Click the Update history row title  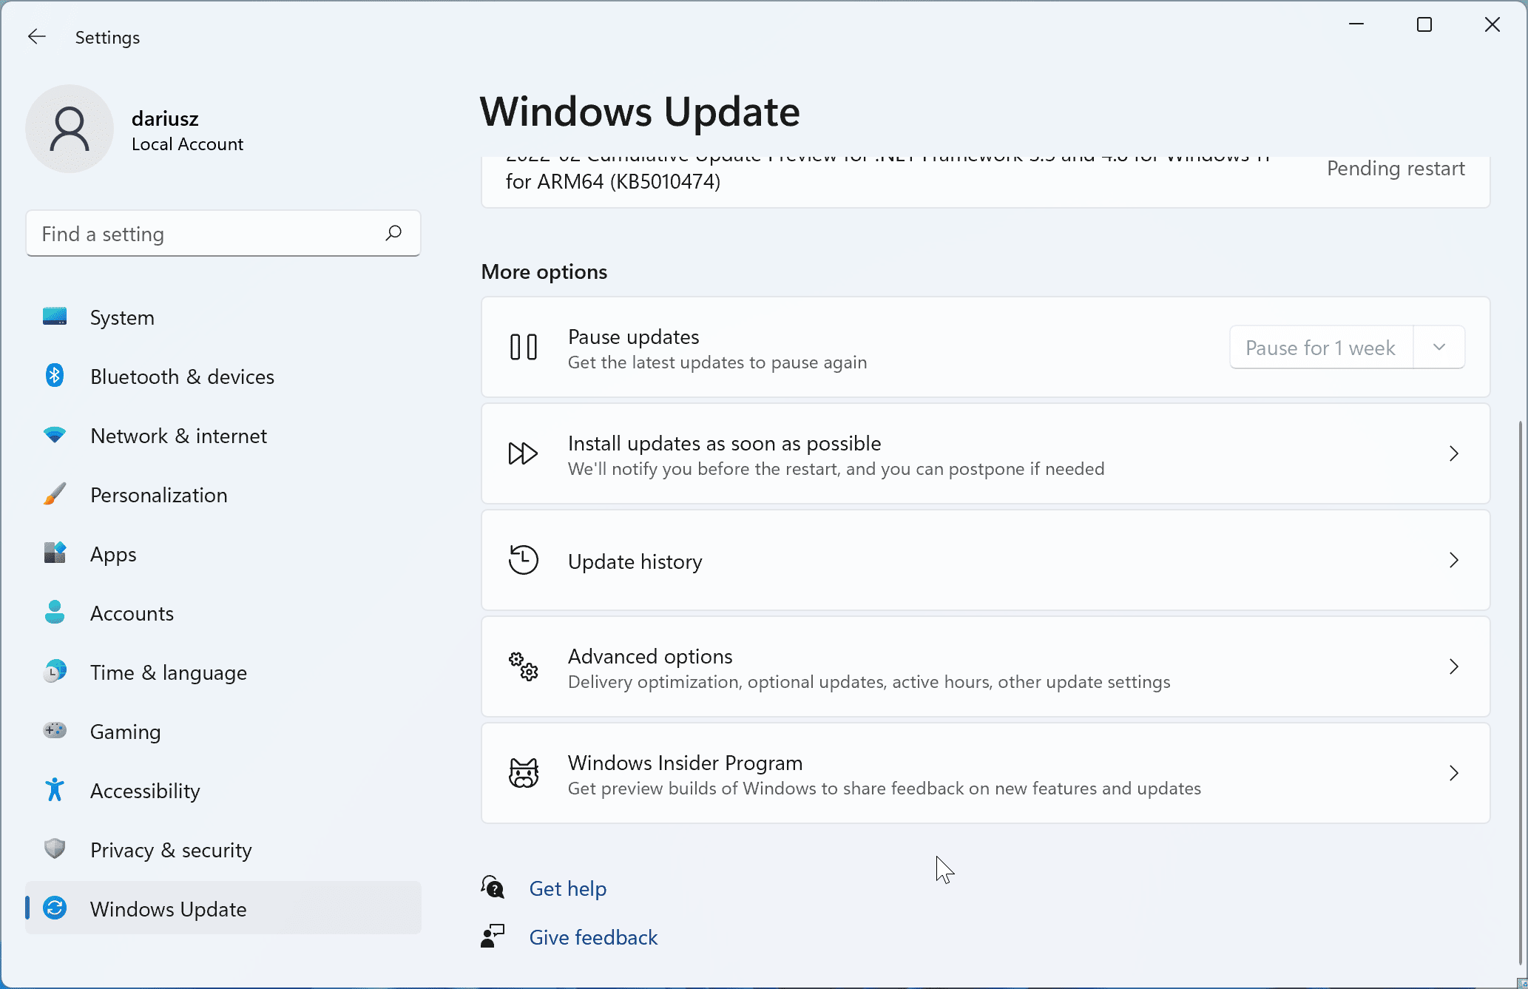(635, 561)
